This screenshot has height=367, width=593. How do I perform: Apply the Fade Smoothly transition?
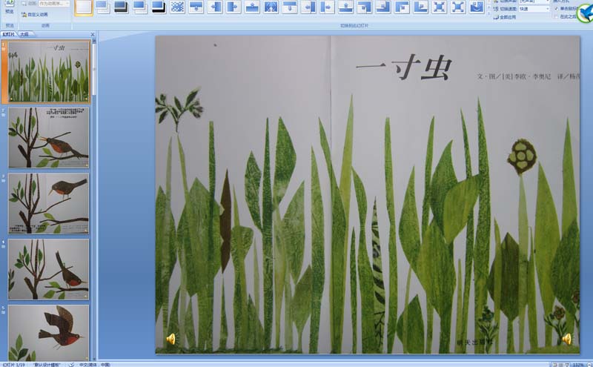click(x=102, y=7)
